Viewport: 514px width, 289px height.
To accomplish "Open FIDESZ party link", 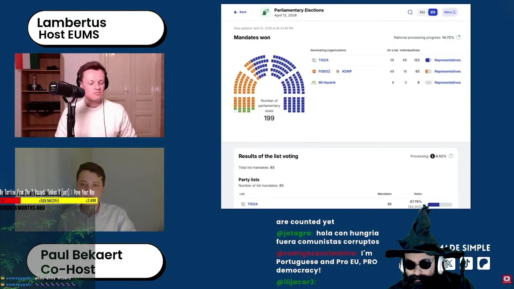I will click(x=324, y=71).
